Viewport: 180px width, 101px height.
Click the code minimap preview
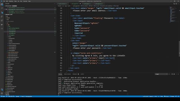(x=174, y=14)
